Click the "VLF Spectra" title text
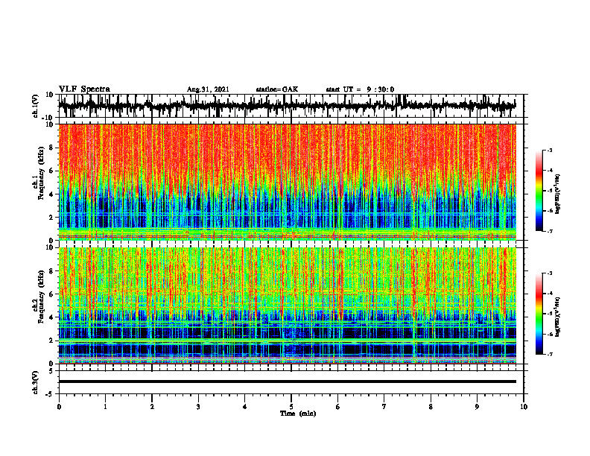This screenshot has width=590, height=456. (84, 89)
